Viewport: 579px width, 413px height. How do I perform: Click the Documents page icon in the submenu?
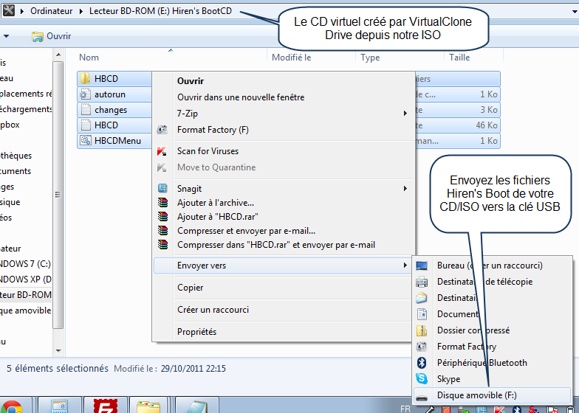(x=422, y=314)
